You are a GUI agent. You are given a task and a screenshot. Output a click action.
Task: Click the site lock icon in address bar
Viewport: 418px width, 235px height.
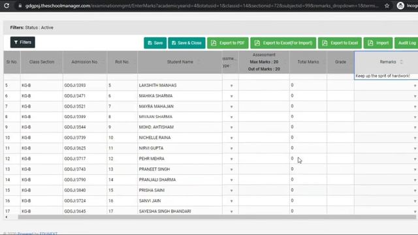(20, 6)
